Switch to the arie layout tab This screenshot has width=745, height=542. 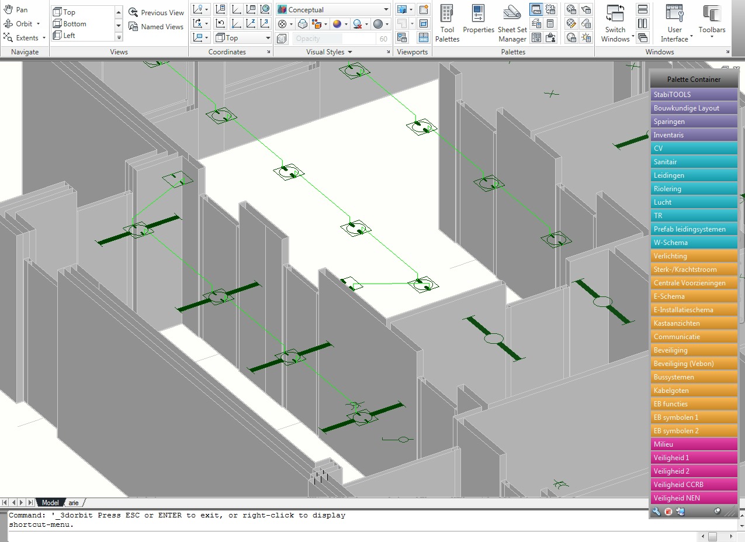point(74,503)
